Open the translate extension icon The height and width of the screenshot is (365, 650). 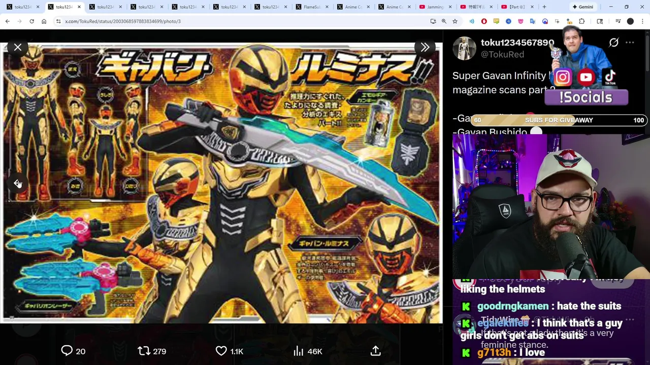point(533,21)
